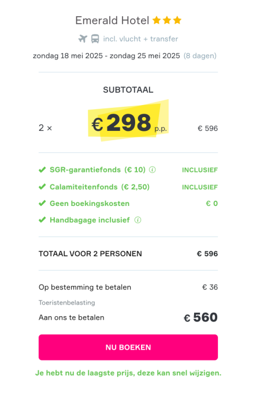Screen dimensions: 260x394
Task: Book now with NU BOEKEN button
Action: pos(128,347)
